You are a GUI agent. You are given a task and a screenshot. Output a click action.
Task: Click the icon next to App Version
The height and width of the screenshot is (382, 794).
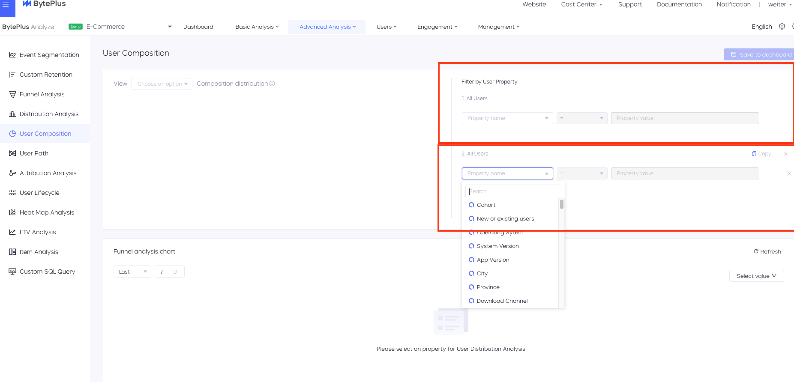(471, 260)
